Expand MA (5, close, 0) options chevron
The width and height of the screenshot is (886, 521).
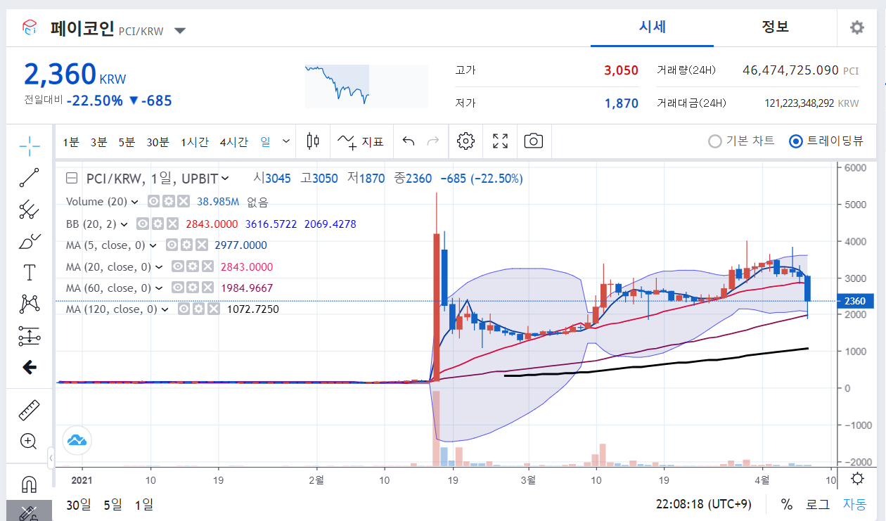(153, 245)
